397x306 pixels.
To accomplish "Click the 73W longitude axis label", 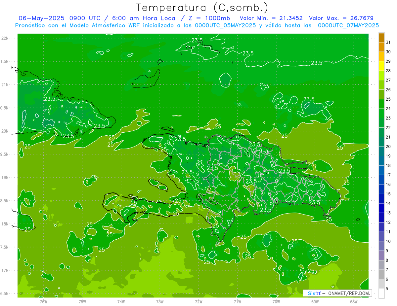I will (x=160, y=301).
